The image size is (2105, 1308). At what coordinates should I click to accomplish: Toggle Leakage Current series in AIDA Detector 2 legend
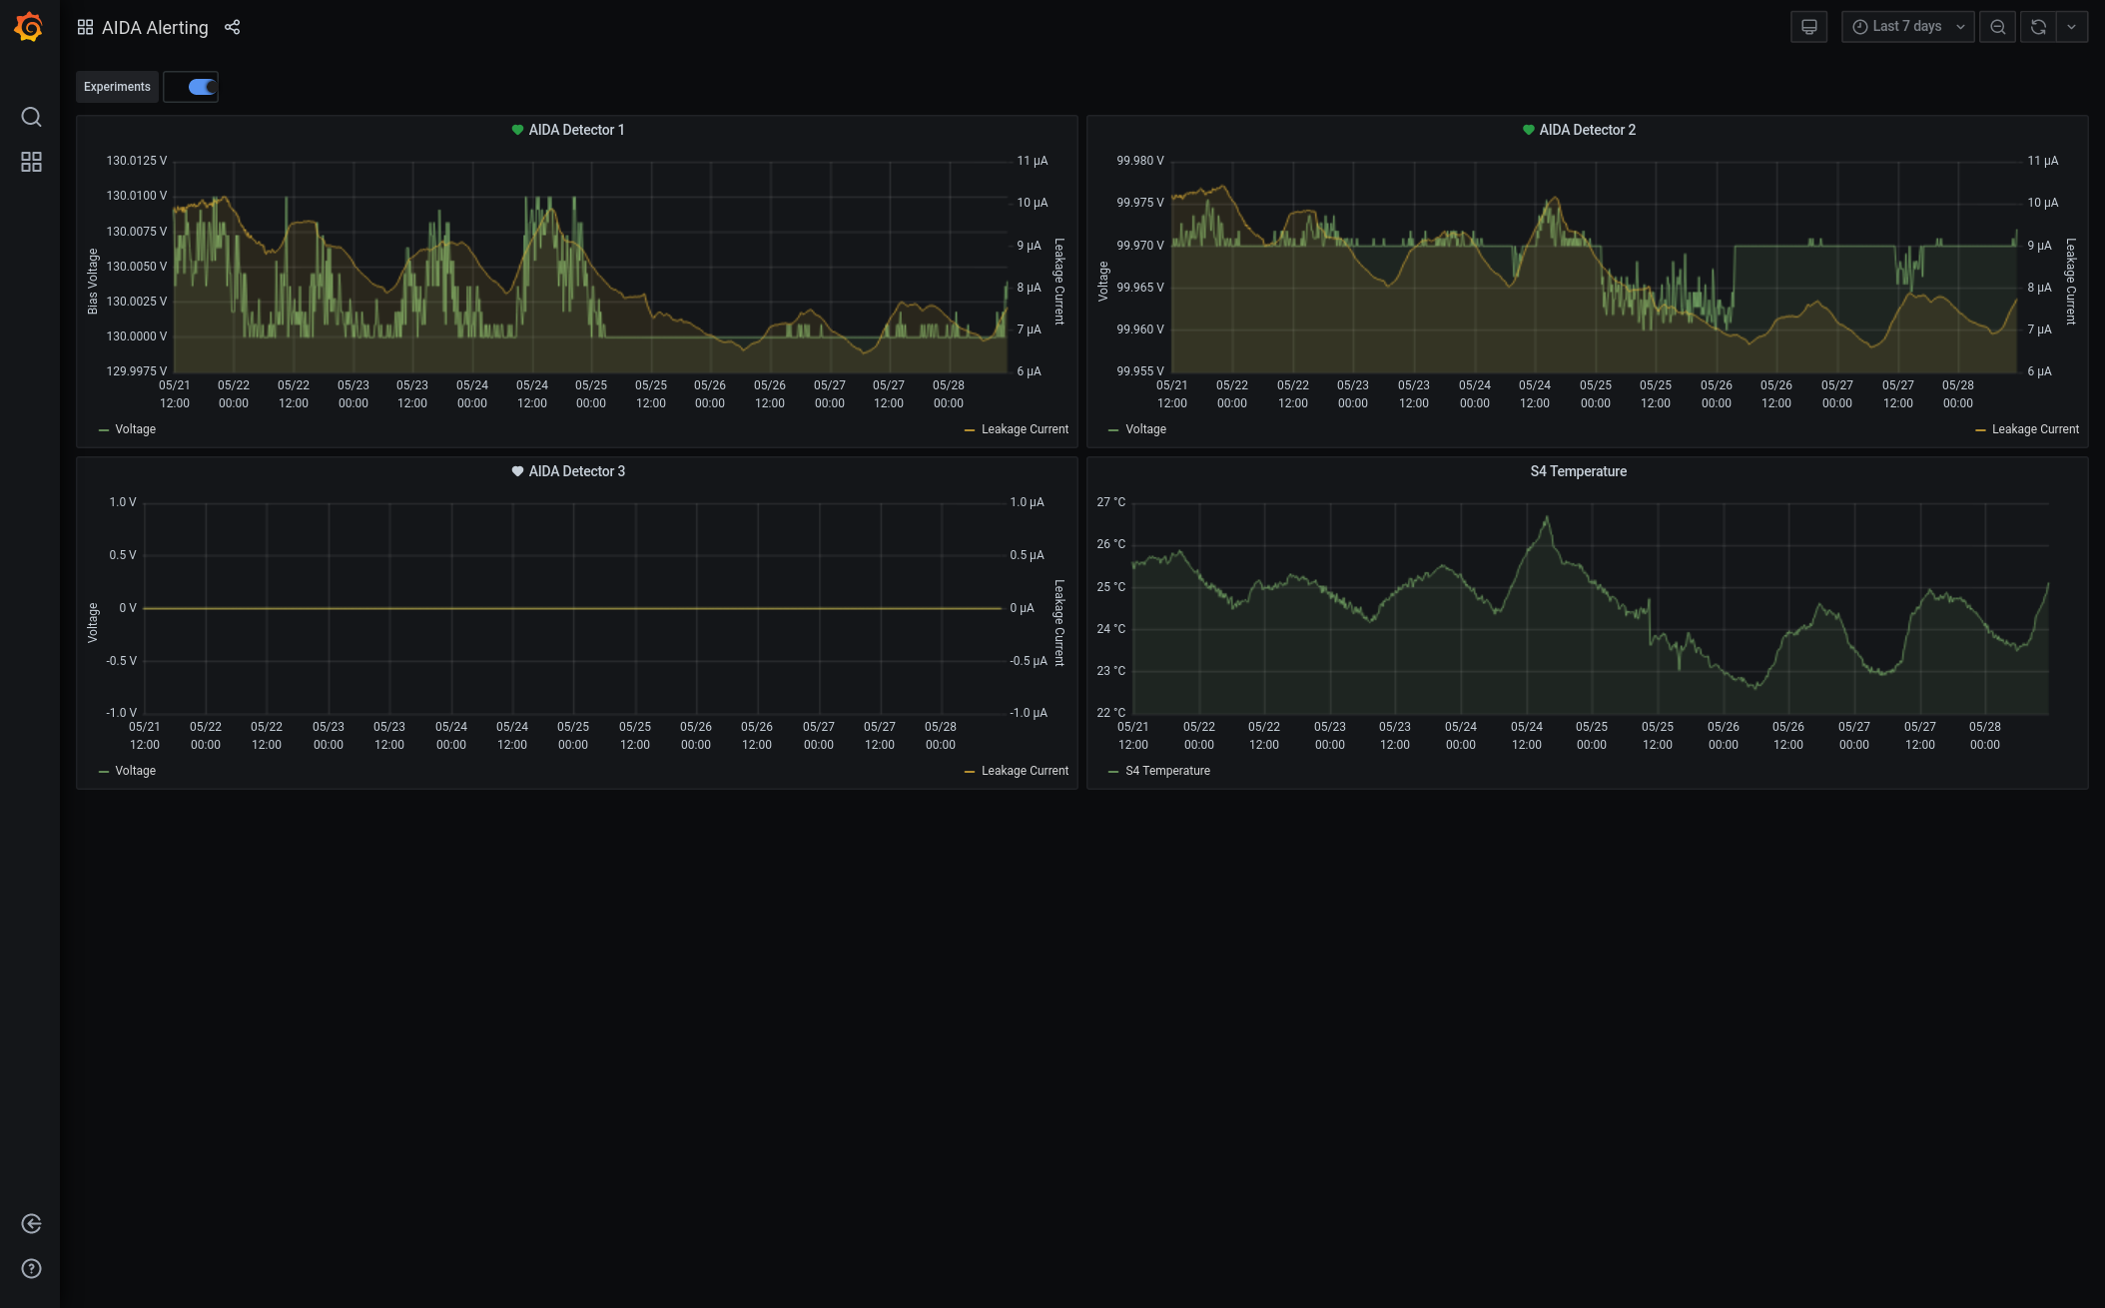2034,429
